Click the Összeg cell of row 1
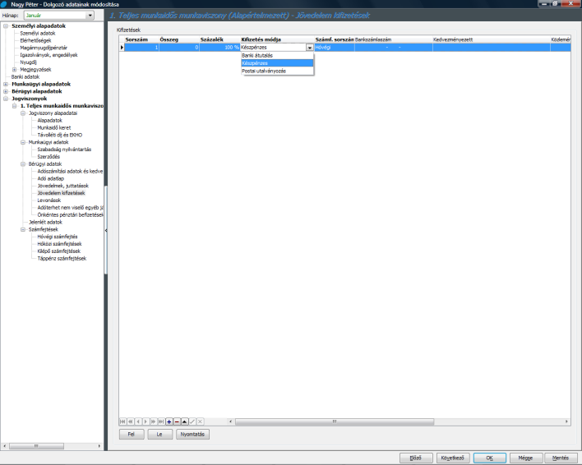Image resolution: width=582 pixels, height=465 pixels. (179, 48)
